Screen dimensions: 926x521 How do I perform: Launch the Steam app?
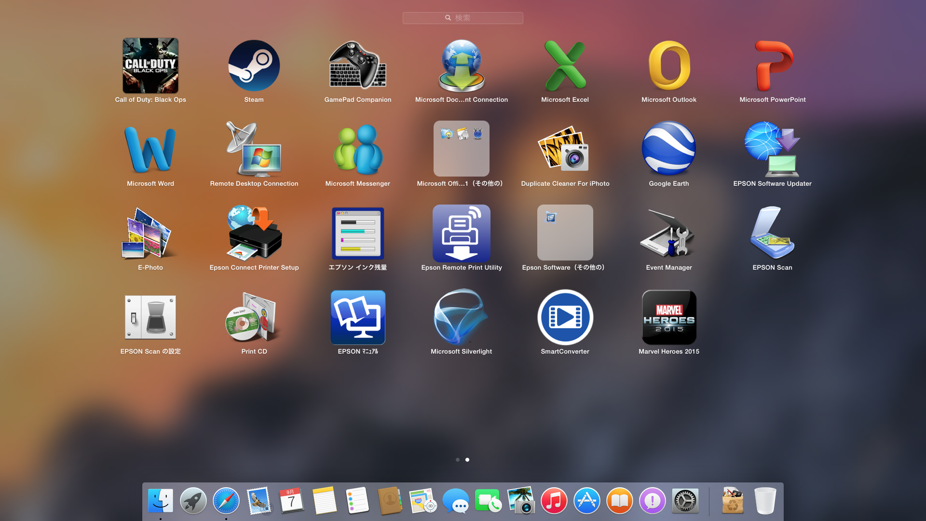coord(254,66)
